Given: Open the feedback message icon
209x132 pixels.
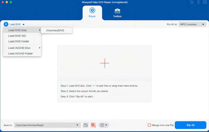Looking at the screenshot, I should click(x=205, y=2).
